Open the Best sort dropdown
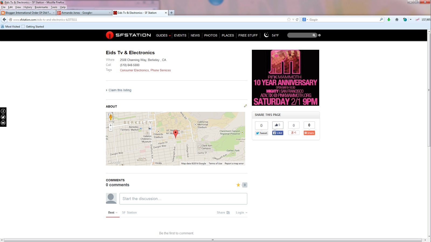This screenshot has width=431, height=242. (113, 212)
